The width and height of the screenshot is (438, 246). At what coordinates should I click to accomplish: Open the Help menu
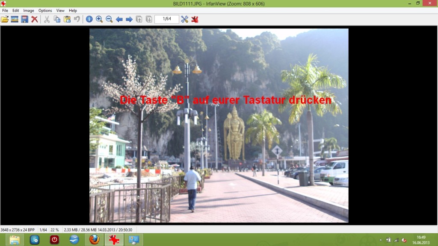click(x=73, y=10)
